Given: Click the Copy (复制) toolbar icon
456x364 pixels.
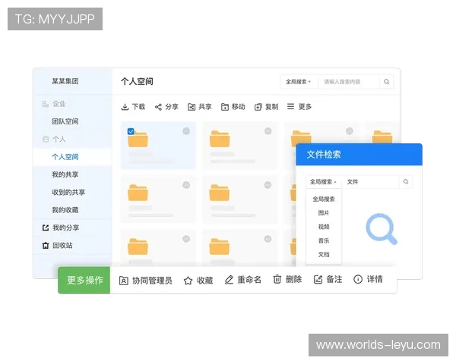Looking at the screenshot, I should click(258, 107).
